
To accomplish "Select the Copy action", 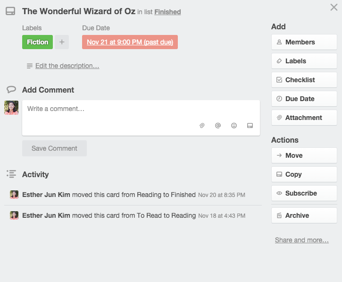I will [x=304, y=174].
